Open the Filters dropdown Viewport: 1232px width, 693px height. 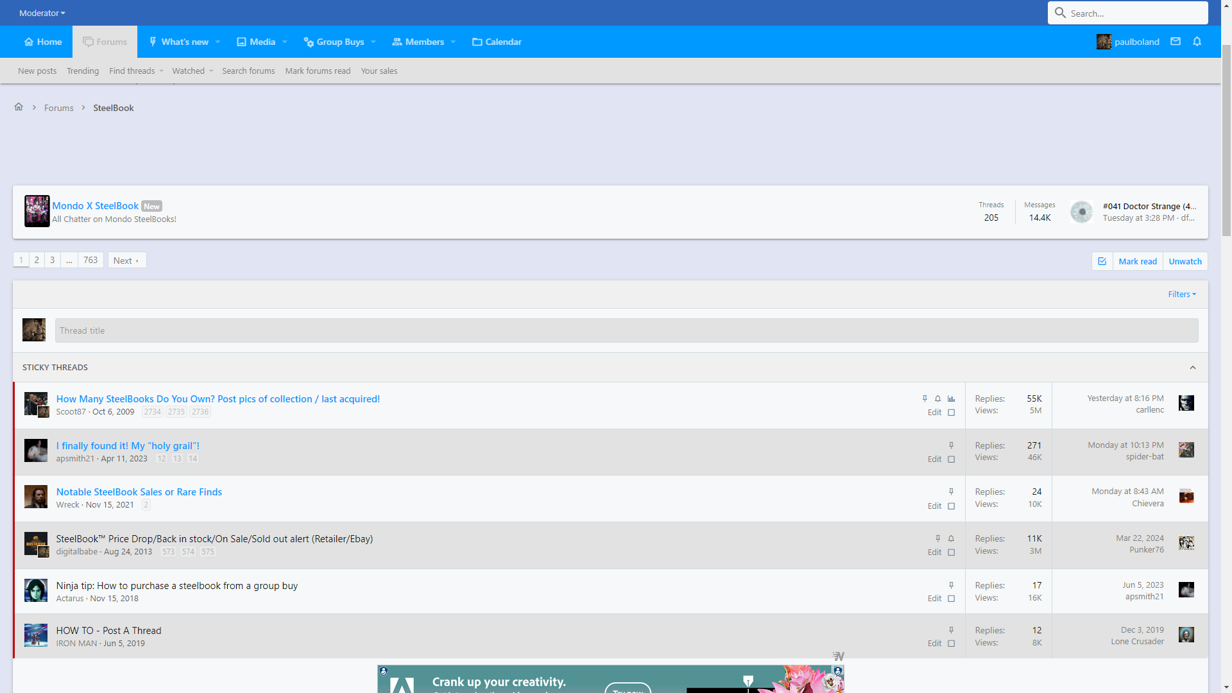coord(1182,294)
